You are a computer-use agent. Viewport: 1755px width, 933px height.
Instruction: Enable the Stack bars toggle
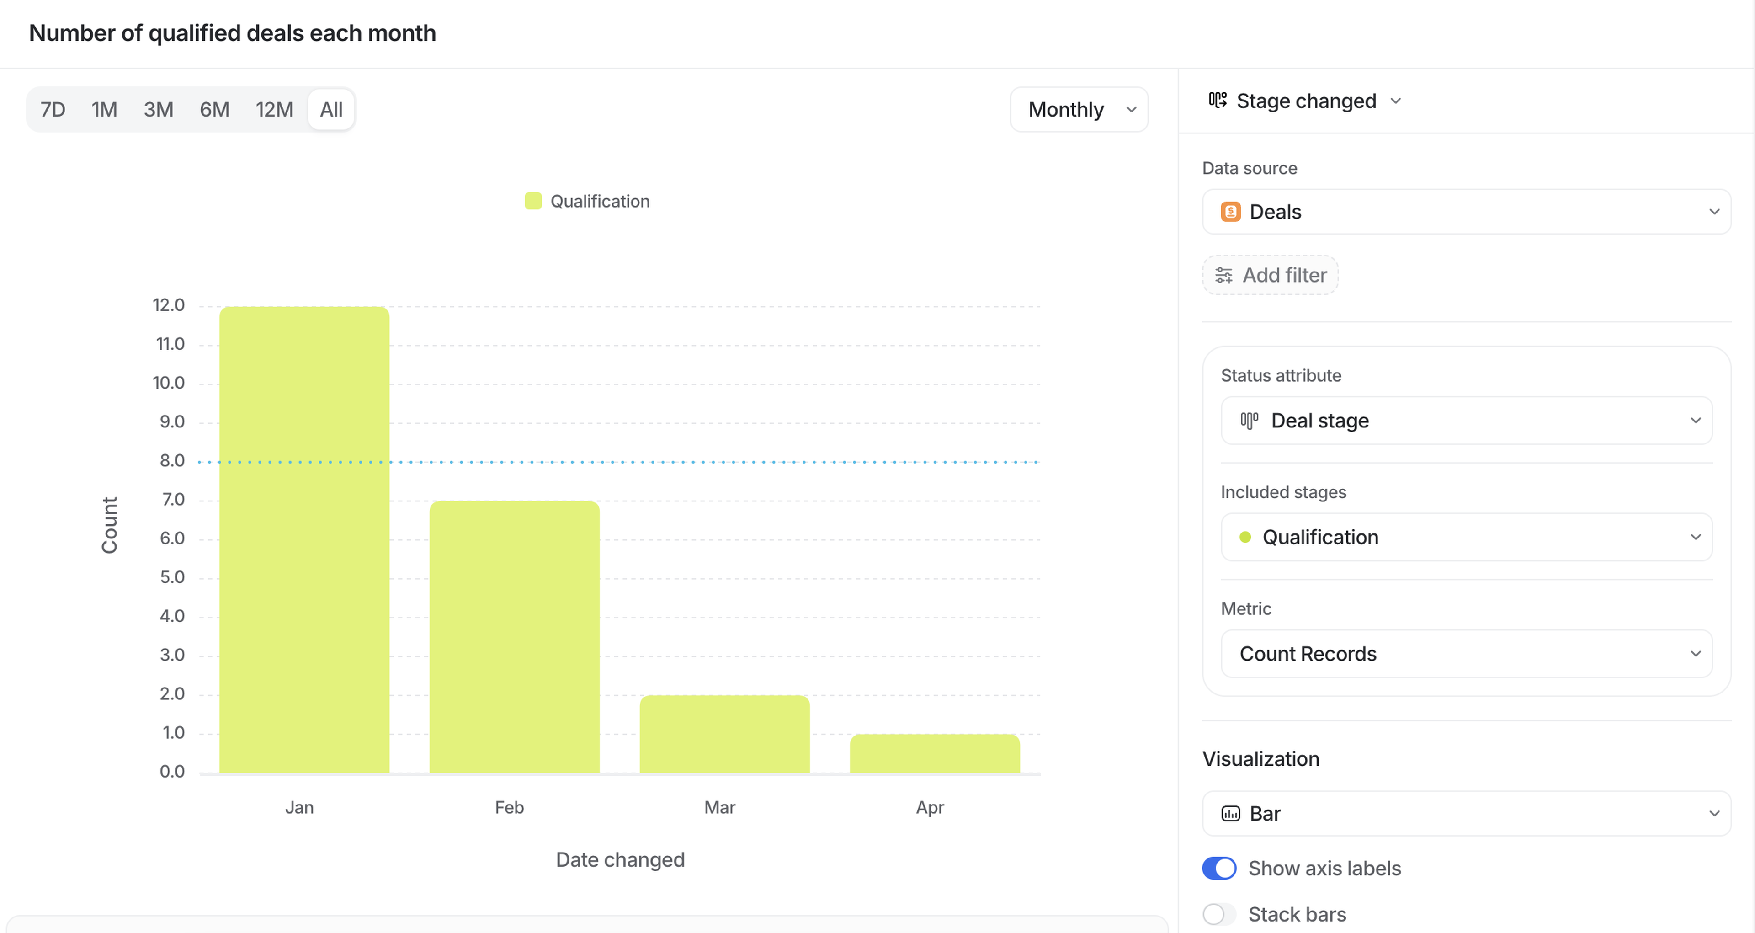coord(1219,914)
